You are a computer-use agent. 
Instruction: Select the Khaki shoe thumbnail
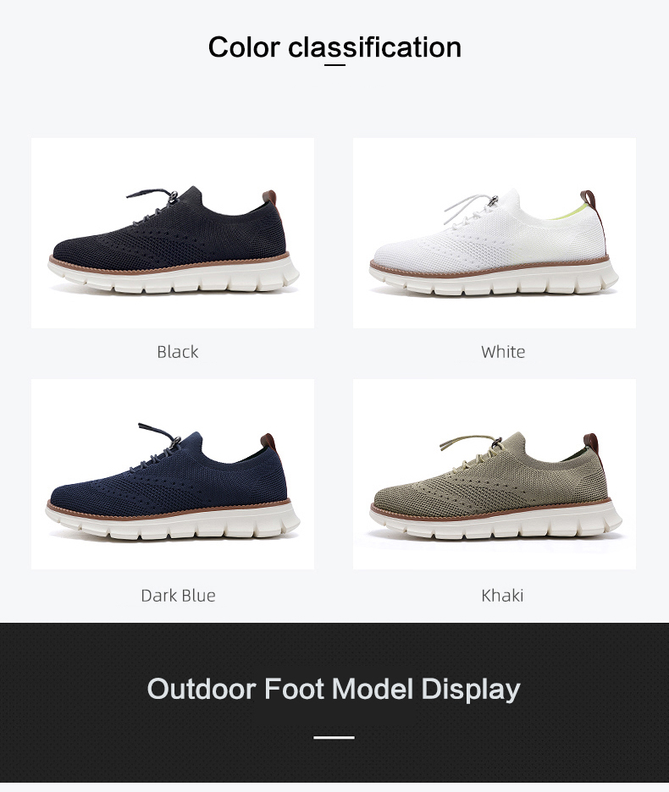(x=494, y=475)
